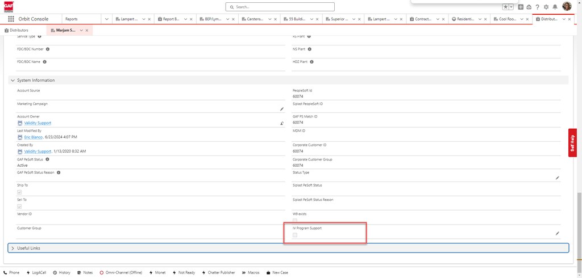Click the red Self Help button
582x278 pixels.
click(572, 143)
